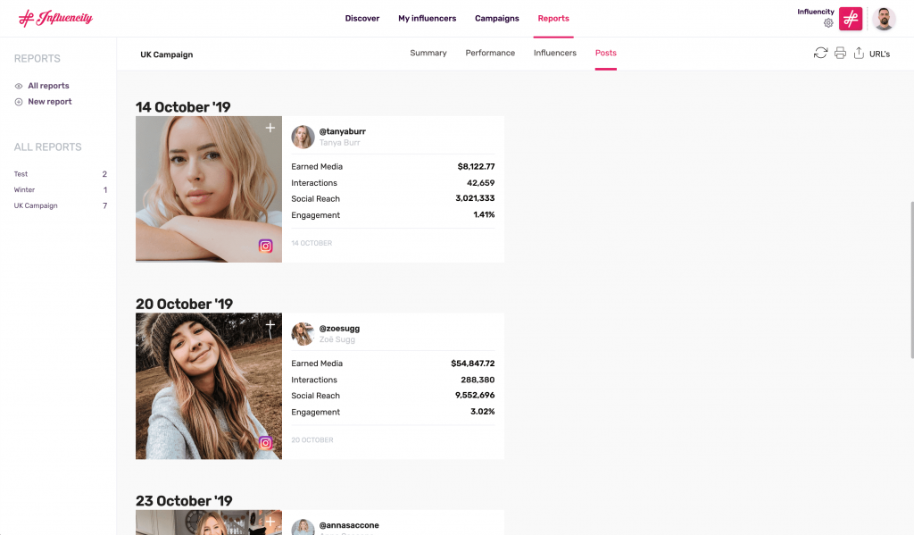Click Instagram icon on Zoe Sugg photo
The image size is (914, 535).
click(x=265, y=443)
